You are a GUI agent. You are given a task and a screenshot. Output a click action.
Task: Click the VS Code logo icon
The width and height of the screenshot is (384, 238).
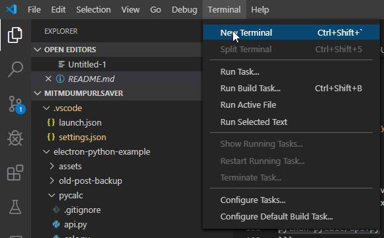[11, 9]
